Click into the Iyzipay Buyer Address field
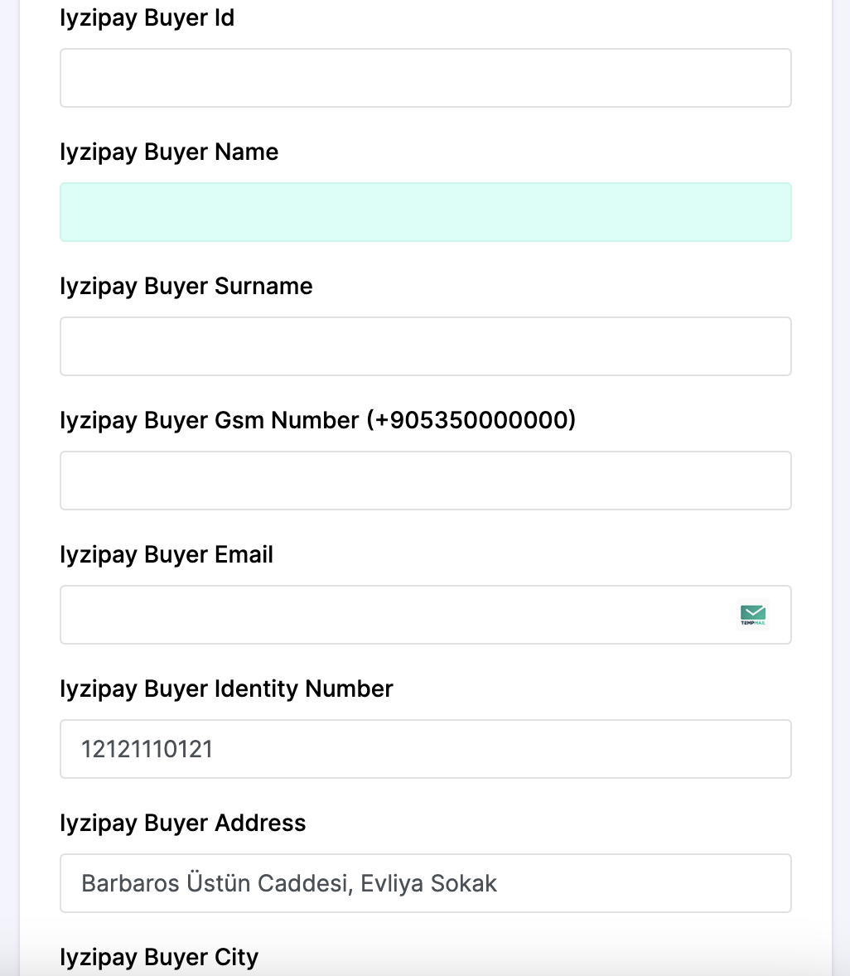The width and height of the screenshot is (850, 976). pyautogui.click(x=426, y=883)
